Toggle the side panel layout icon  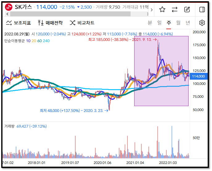(202, 10)
